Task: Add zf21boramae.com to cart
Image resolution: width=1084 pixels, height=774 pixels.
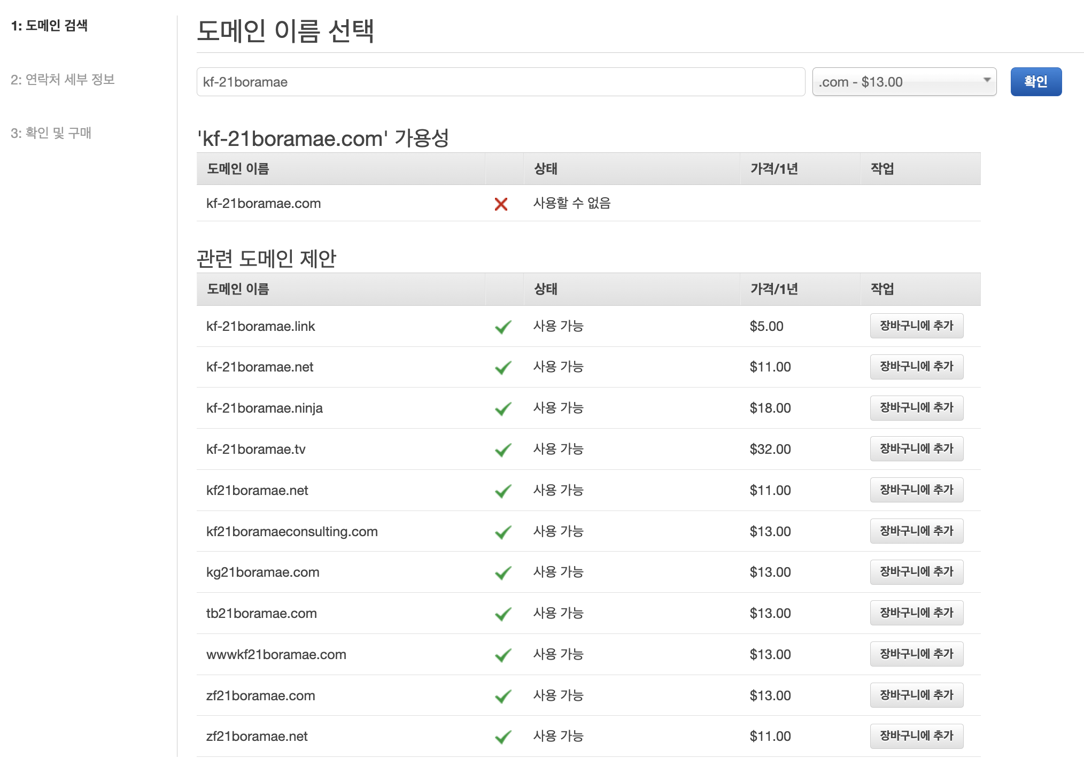Action: click(x=916, y=695)
